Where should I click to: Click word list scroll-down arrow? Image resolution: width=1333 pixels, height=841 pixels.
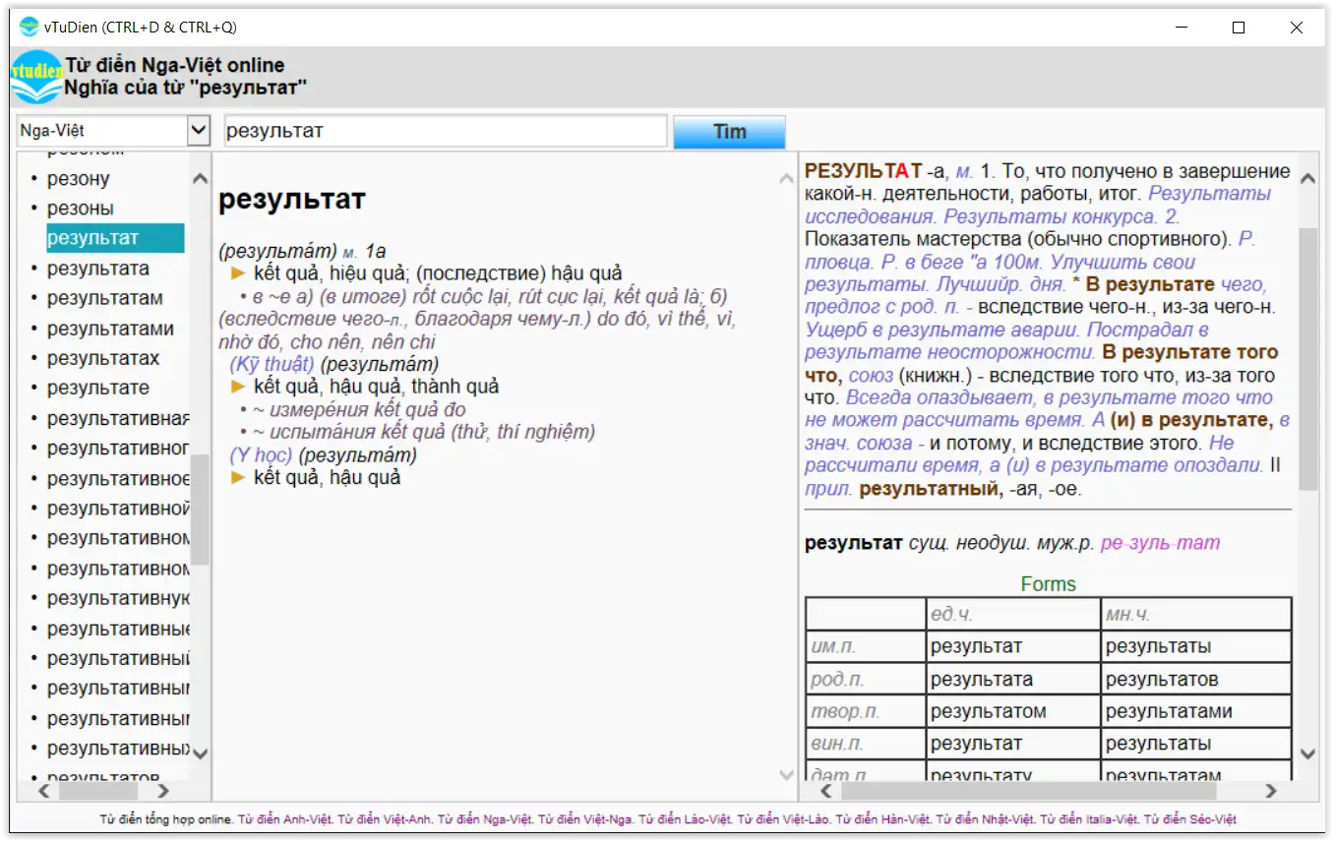coord(200,754)
